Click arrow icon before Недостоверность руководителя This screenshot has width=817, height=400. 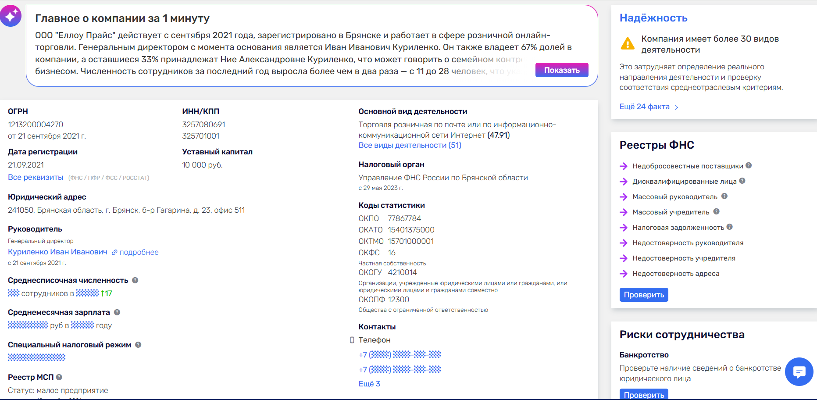(624, 243)
